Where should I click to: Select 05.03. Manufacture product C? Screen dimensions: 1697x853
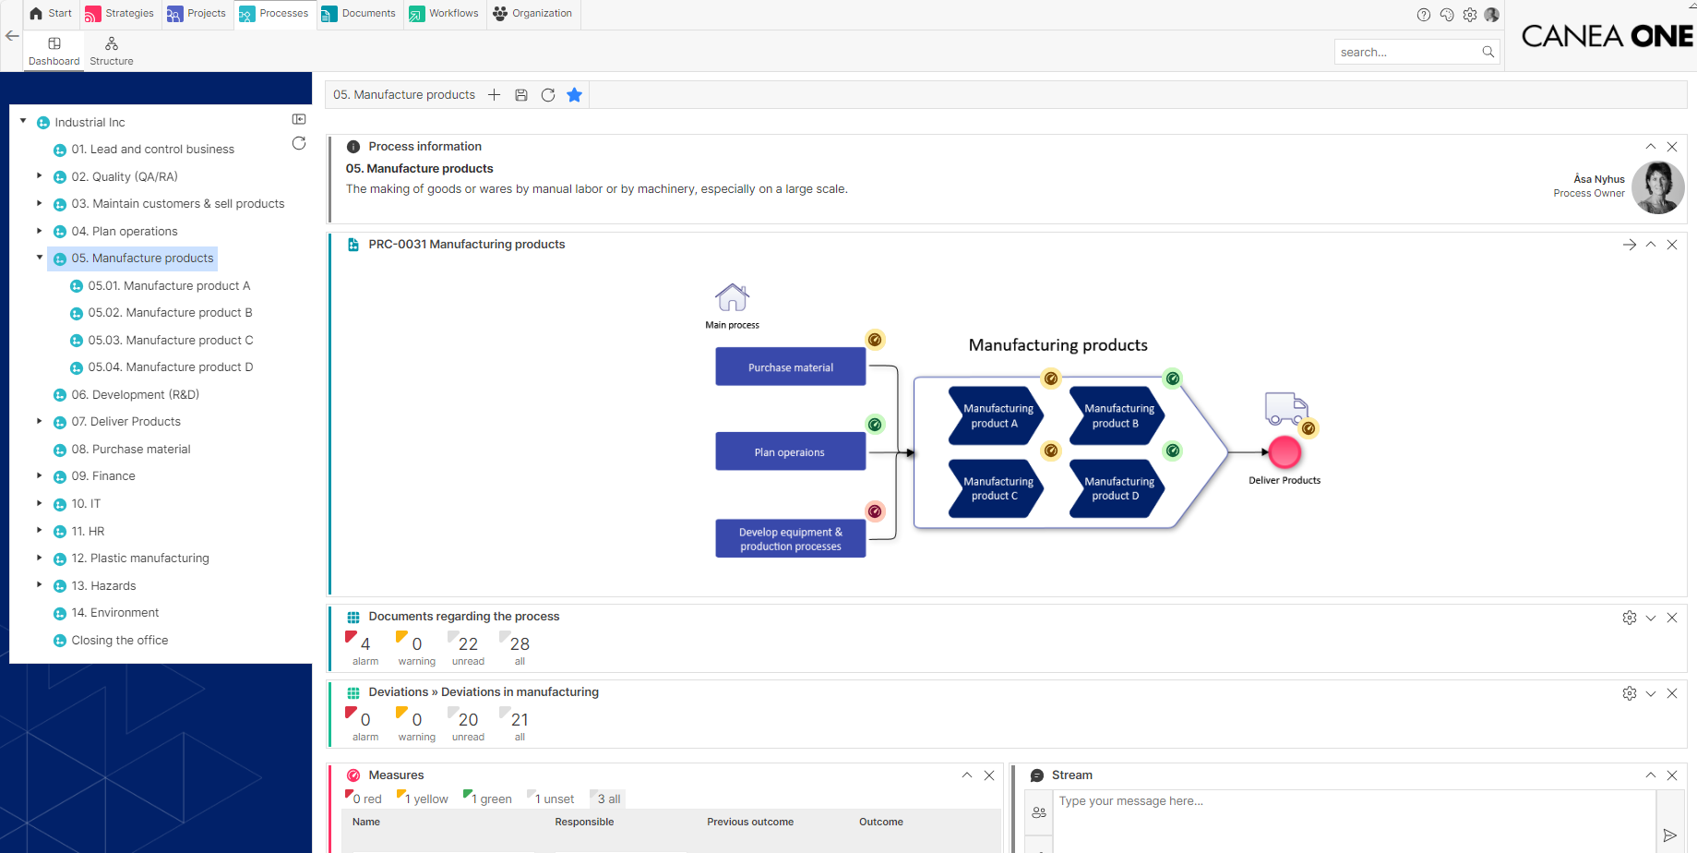171,341
